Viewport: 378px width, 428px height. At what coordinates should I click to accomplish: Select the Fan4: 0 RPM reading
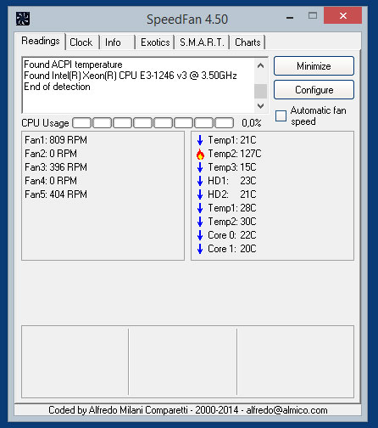click(x=51, y=181)
